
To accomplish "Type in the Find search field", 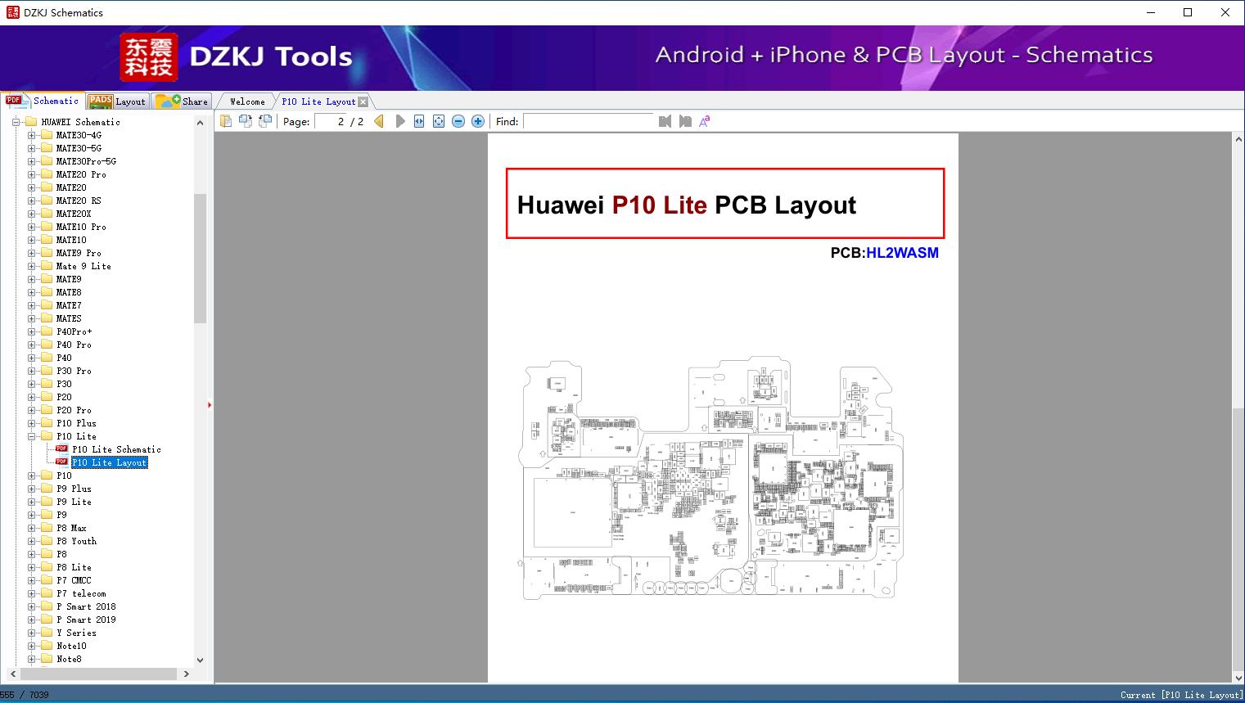I will 588,121.
